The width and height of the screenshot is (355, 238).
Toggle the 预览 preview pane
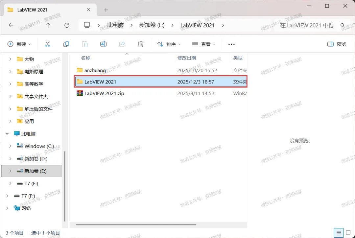tap(337, 44)
